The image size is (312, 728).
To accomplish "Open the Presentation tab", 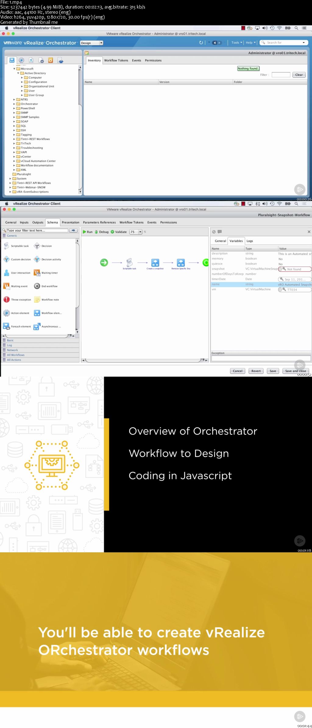I will point(70,222).
